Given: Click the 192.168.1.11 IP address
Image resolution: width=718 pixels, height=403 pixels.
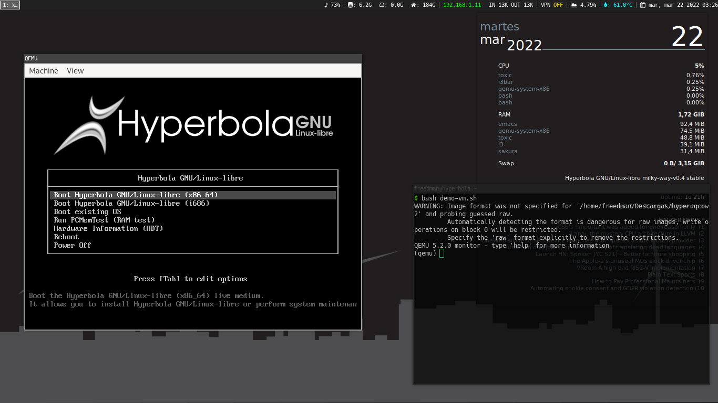Looking at the screenshot, I should coord(462,5).
